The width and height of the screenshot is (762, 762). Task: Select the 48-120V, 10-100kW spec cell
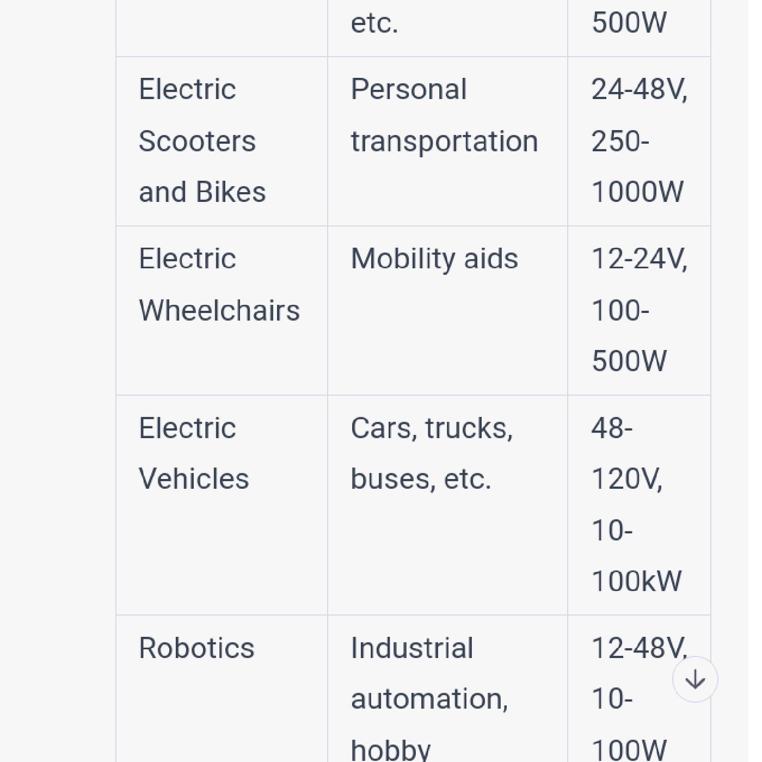pyautogui.click(x=639, y=505)
